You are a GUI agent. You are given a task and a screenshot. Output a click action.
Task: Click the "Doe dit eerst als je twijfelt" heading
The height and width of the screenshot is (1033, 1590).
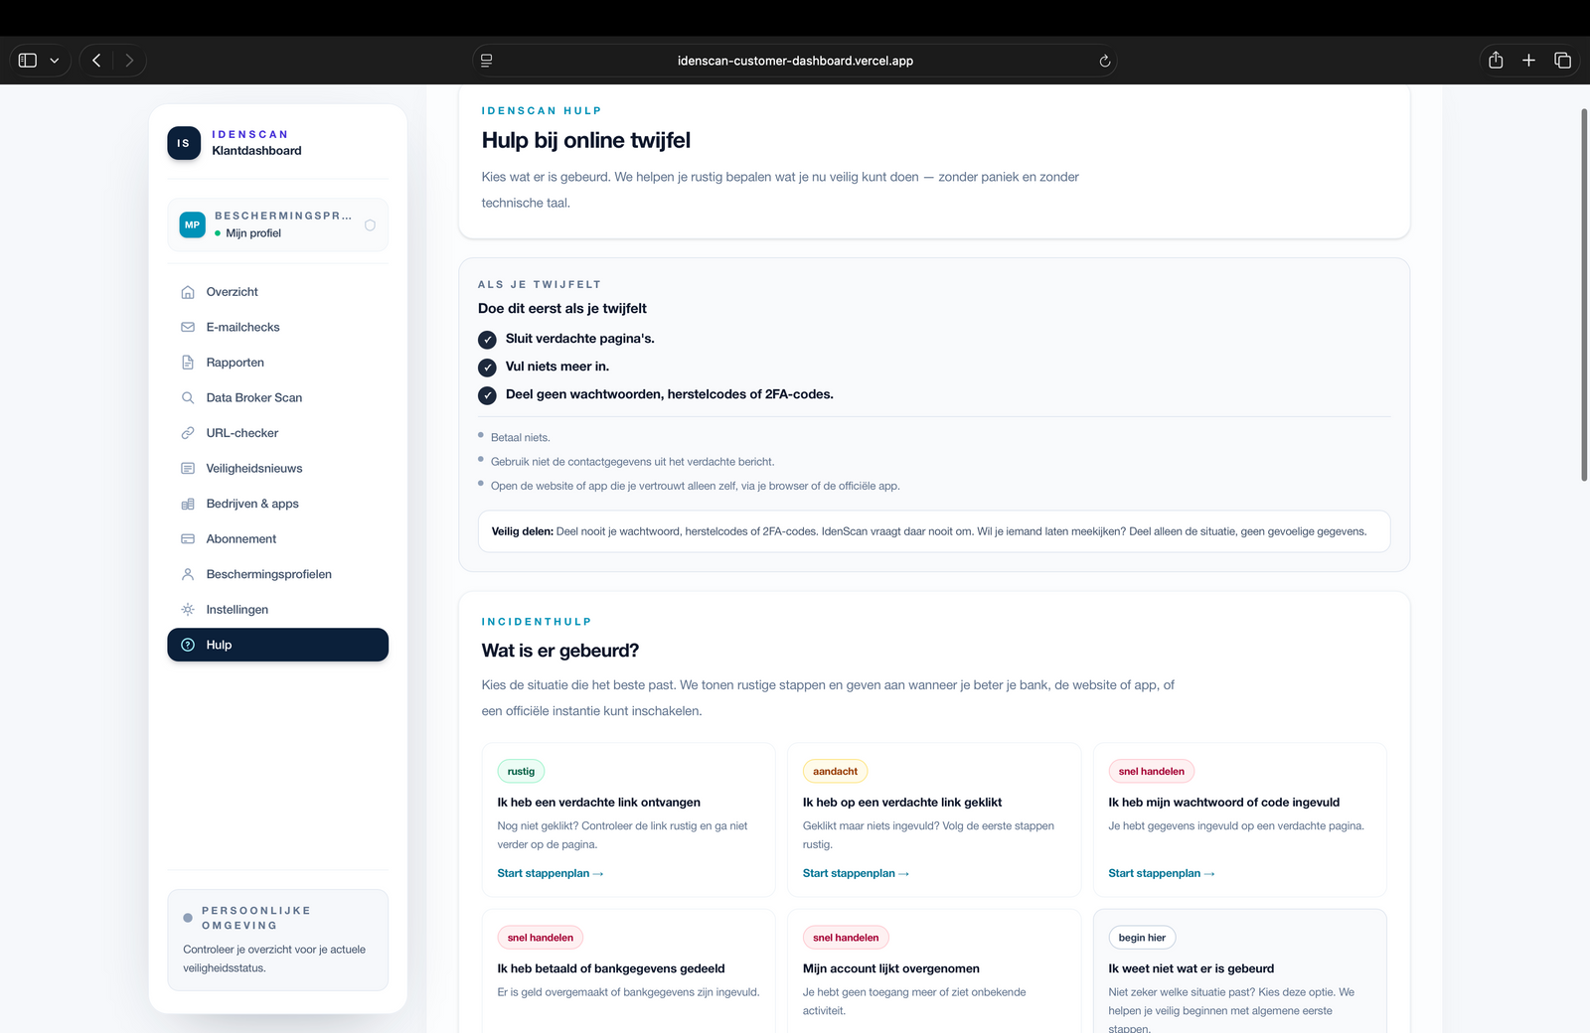pos(562,309)
